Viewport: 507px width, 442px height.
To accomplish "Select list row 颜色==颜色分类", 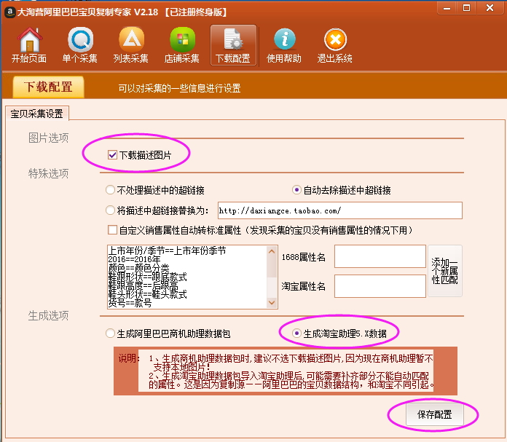I will tap(138, 268).
